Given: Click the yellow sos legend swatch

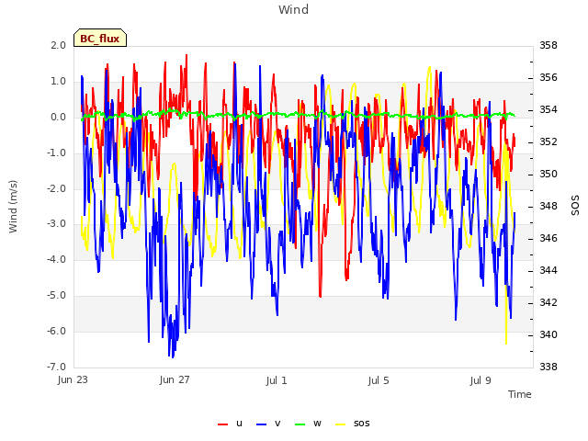Looking at the screenshot, I should (341, 424).
